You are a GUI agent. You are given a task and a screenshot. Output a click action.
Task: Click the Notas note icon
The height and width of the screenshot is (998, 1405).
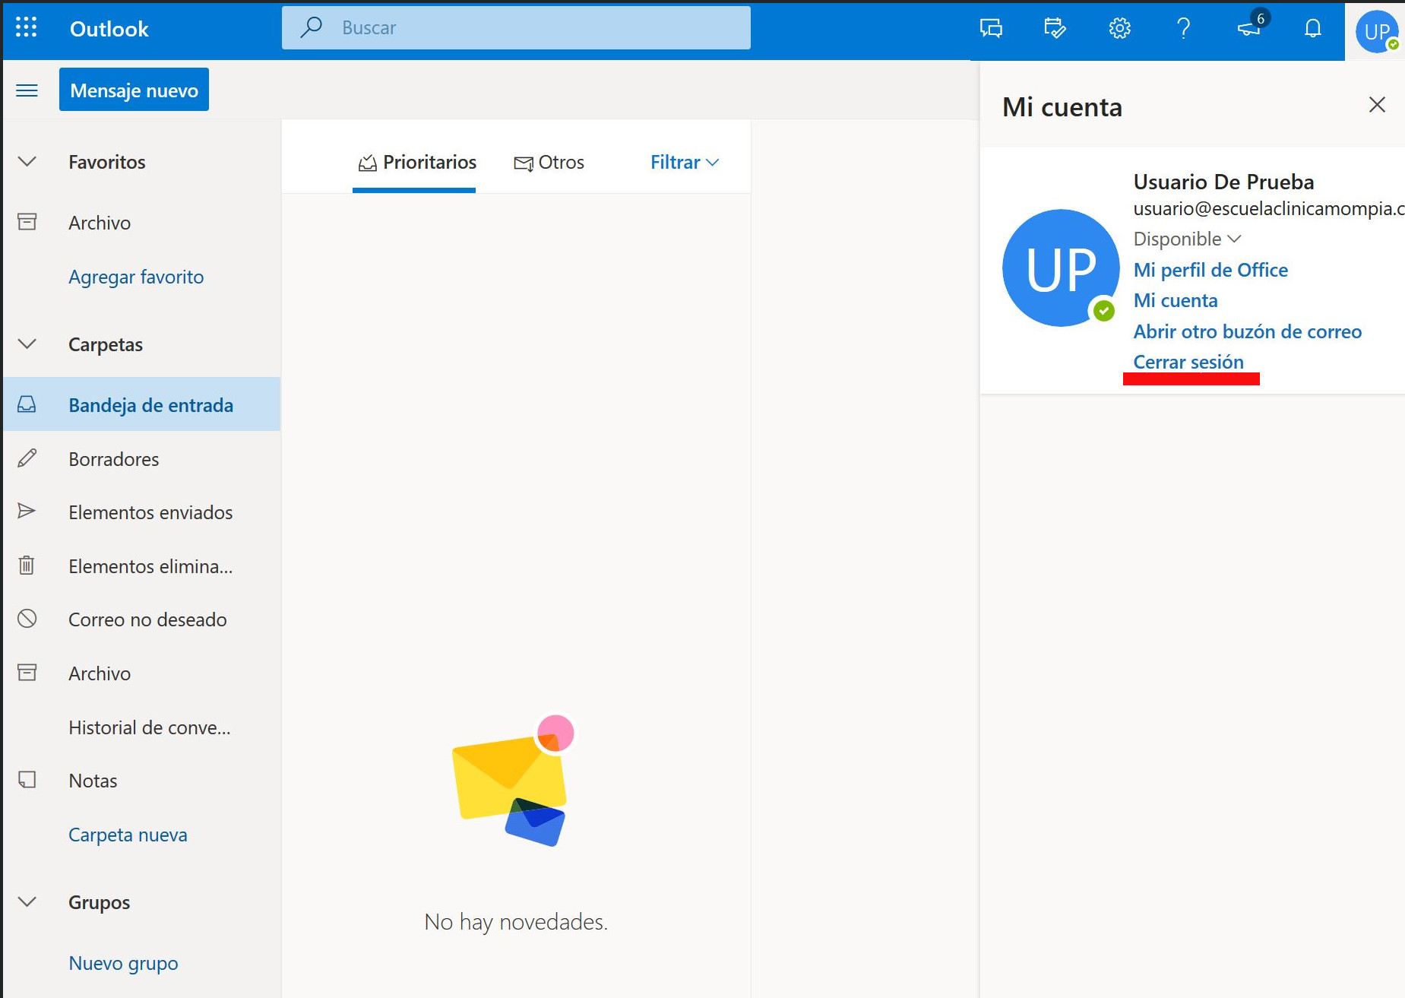[27, 780]
